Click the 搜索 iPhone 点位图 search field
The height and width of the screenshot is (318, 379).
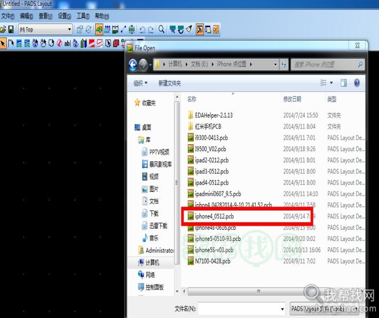(328, 64)
